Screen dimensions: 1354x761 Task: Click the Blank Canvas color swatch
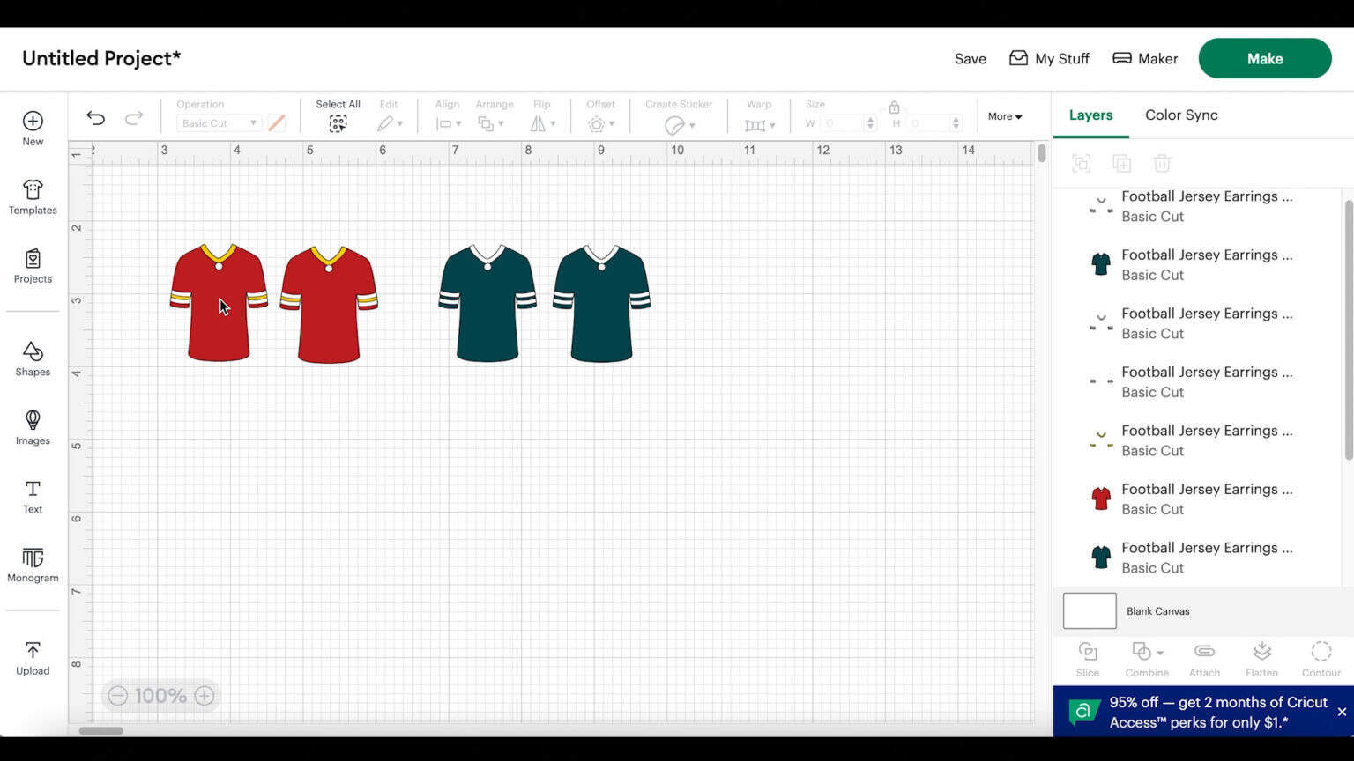click(x=1090, y=610)
